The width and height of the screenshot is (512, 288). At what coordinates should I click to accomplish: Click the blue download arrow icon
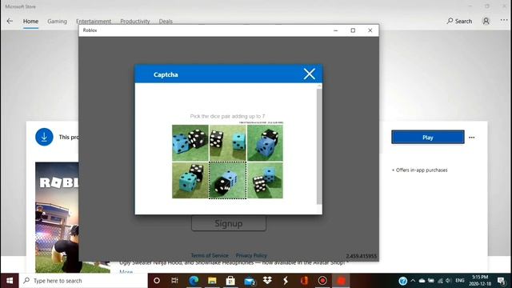pos(44,137)
